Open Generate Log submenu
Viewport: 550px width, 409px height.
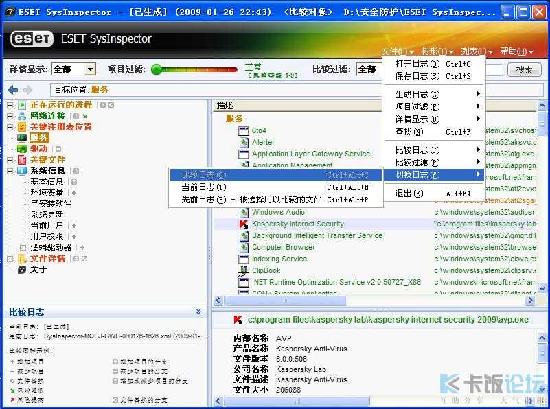[433, 95]
